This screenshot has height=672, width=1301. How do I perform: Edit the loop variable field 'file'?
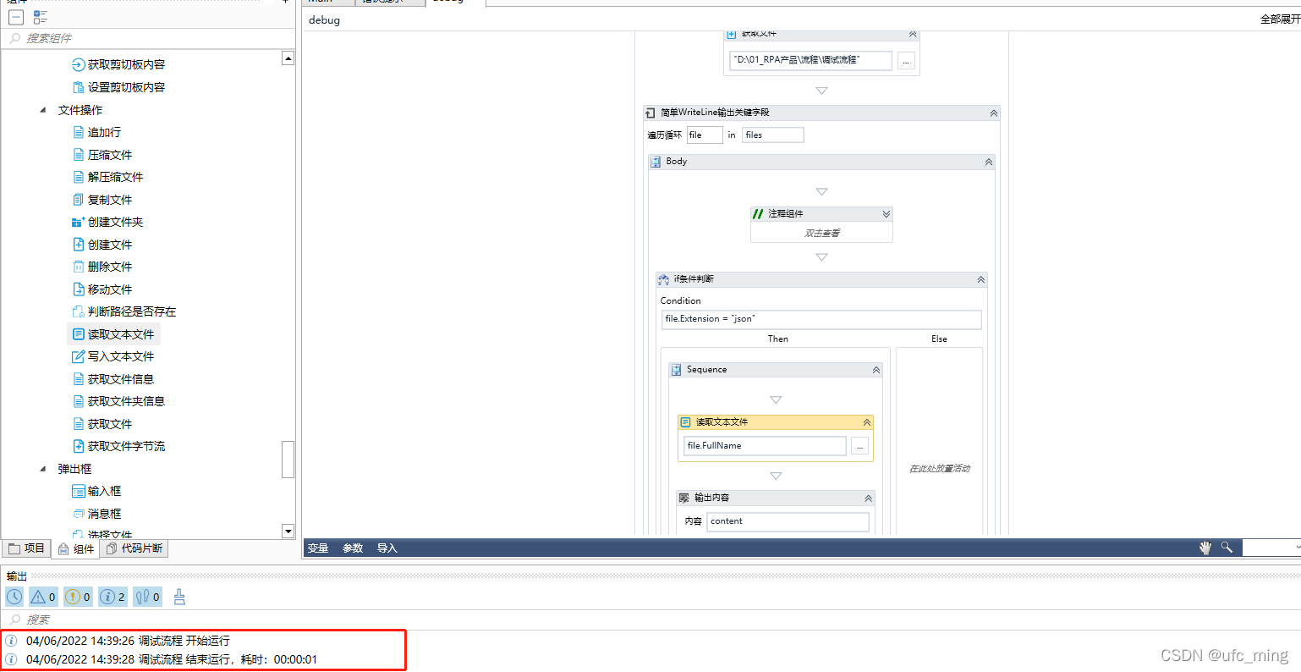pos(705,135)
